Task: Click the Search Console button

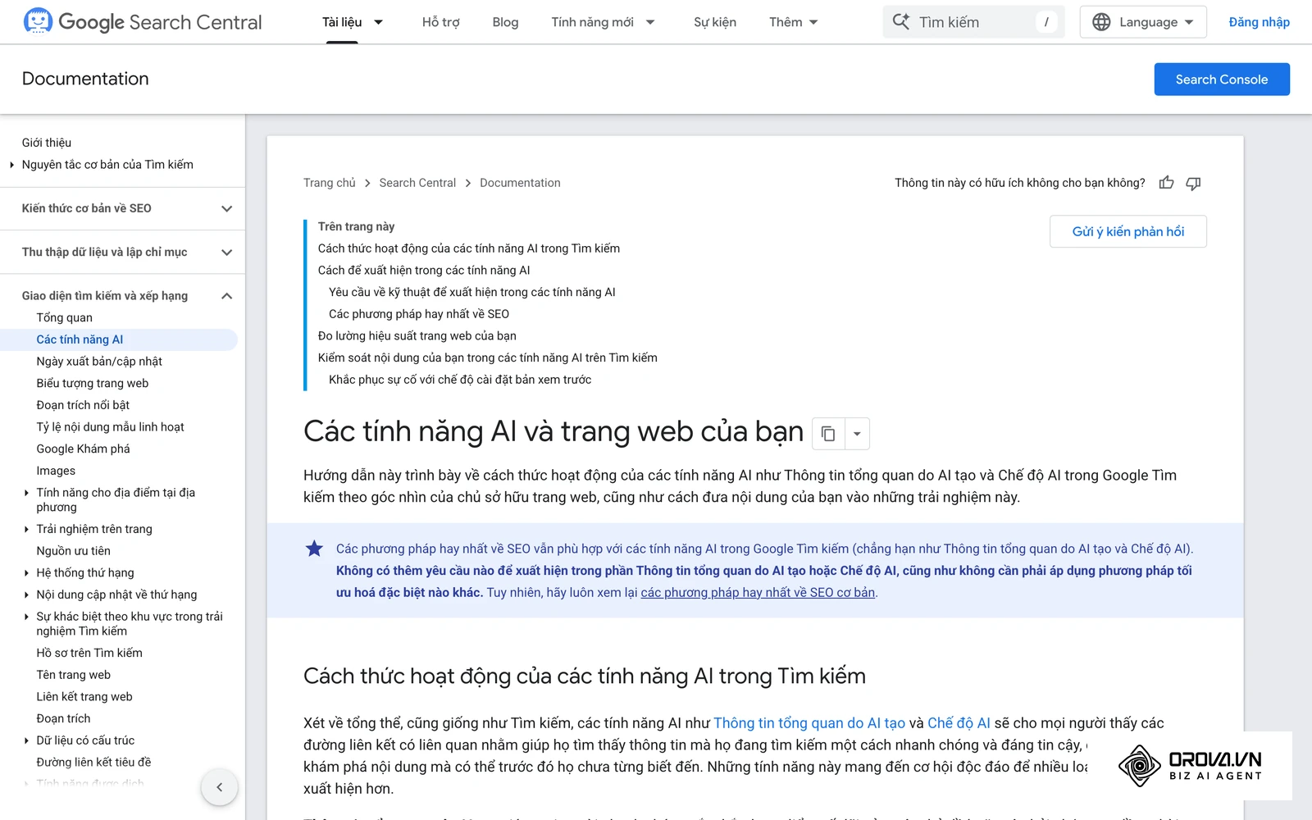Action: pos(1222,80)
